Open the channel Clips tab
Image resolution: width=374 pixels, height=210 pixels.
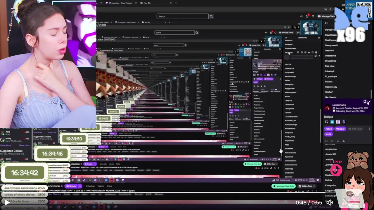pyautogui.click(x=110, y=186)
